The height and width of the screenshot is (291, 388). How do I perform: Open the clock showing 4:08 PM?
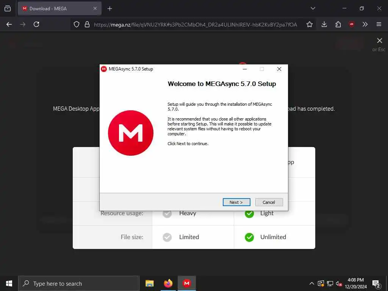356,283
